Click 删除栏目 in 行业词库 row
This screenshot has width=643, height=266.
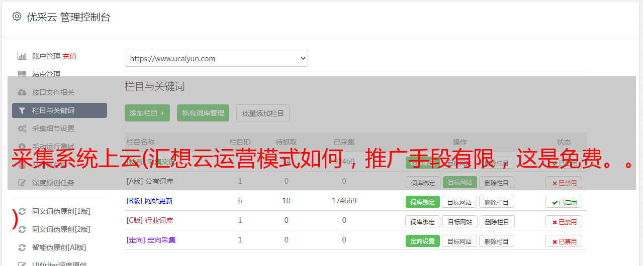click(x=496, y=221)
